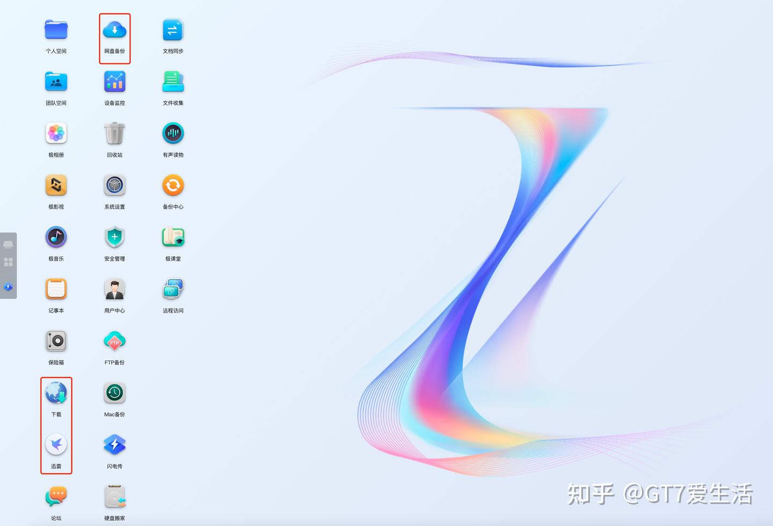Click the apps grid icon in left sidebar
773x526 pixels.
tap(8, 262)
